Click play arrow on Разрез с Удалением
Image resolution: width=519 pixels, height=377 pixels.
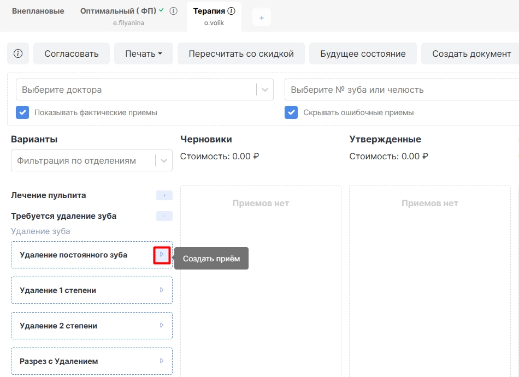pos(162,361)
